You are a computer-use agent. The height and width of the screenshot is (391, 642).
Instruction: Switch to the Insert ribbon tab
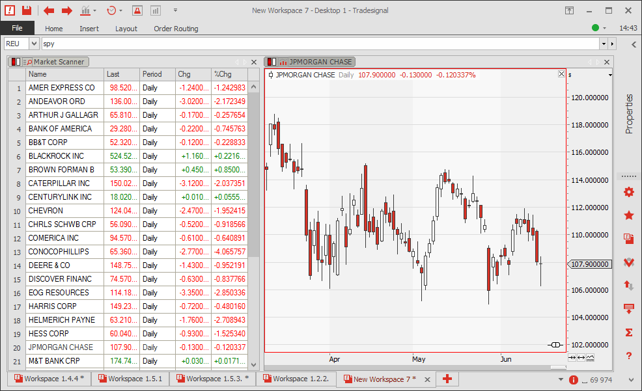point(89,29)
